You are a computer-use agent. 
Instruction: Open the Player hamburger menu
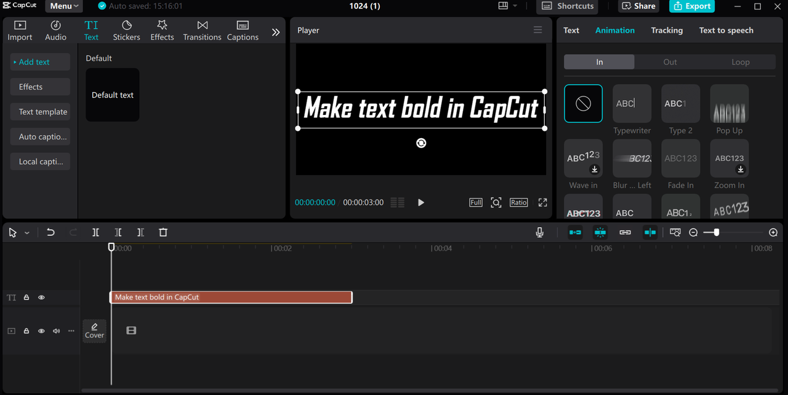537,30
